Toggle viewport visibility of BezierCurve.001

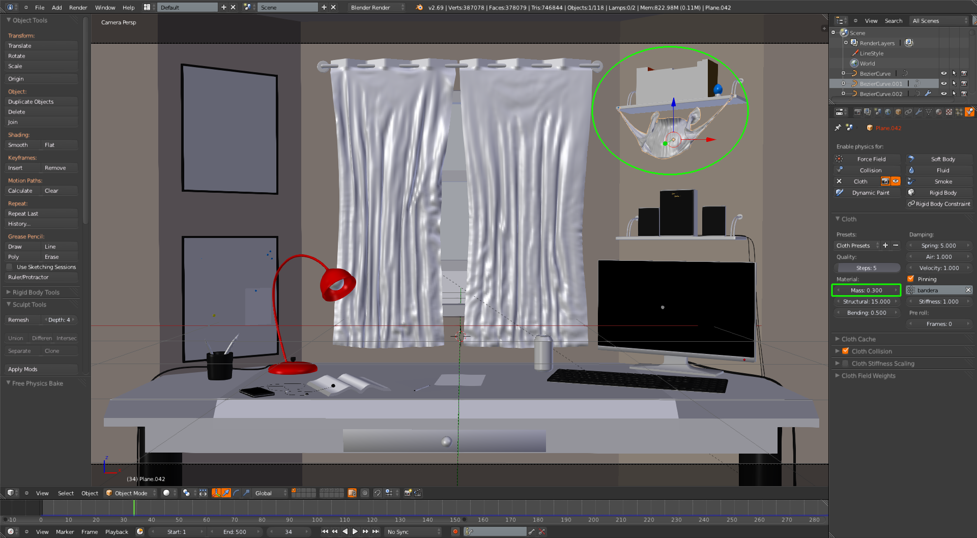coord(944,83)
